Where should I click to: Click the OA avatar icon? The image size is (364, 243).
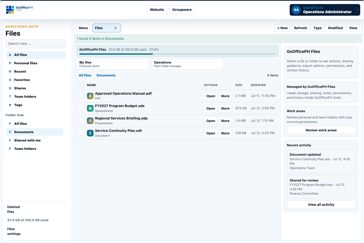tap(296, 10)
